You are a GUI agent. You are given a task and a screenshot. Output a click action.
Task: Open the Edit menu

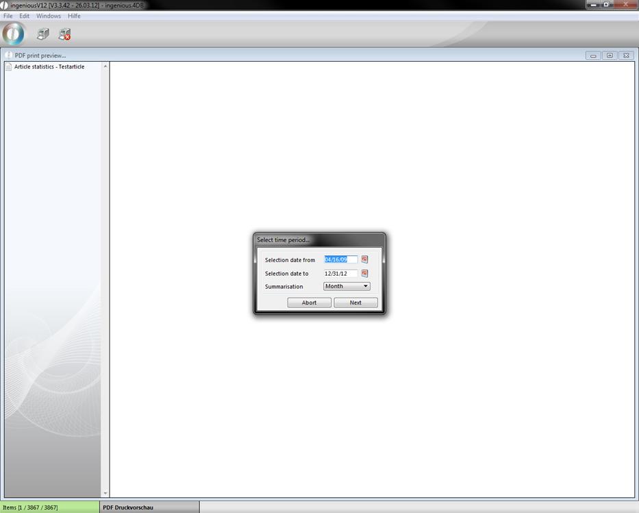coord(24,16)
